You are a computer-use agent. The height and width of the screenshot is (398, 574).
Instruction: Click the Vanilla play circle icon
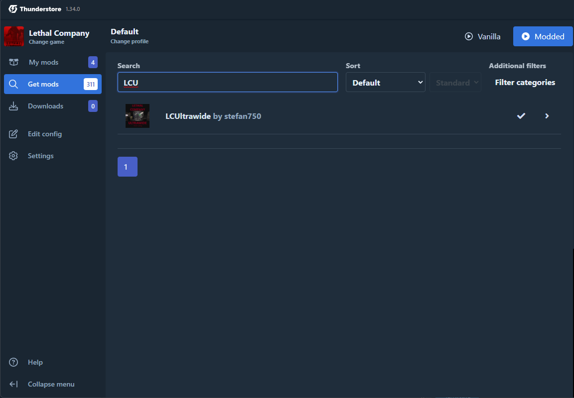(468, 36)
